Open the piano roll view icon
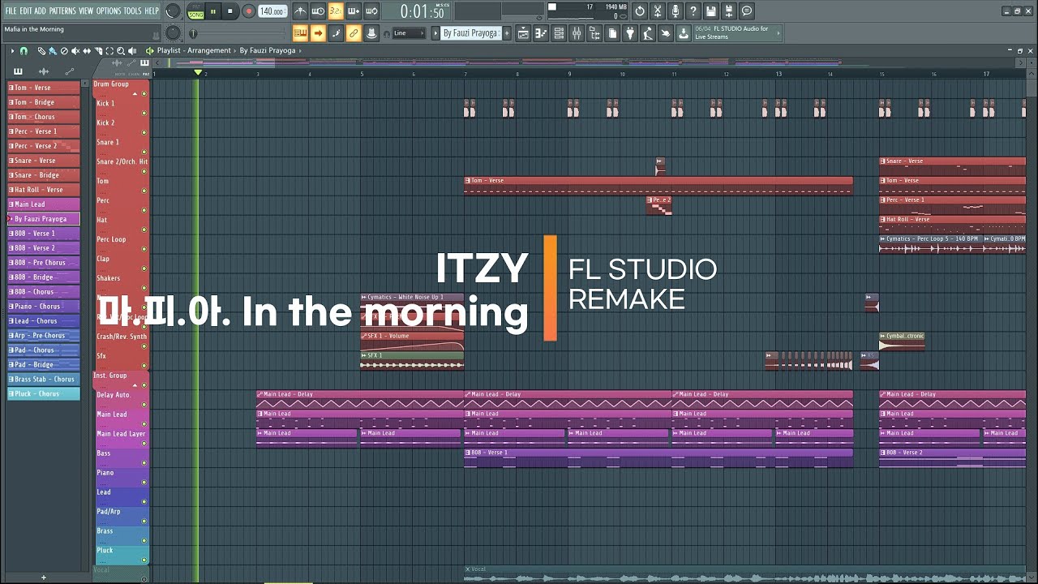The height and width of the screenshot is (584, 1038). coord(541,33)
